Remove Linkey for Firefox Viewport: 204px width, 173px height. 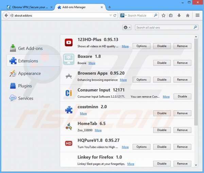(x=182, y=164)
